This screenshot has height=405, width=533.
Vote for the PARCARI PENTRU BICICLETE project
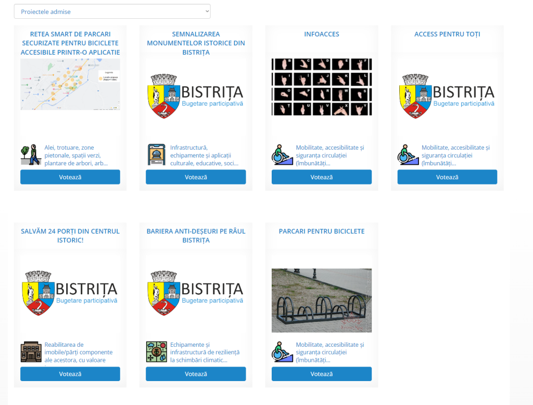pos(321,374)
